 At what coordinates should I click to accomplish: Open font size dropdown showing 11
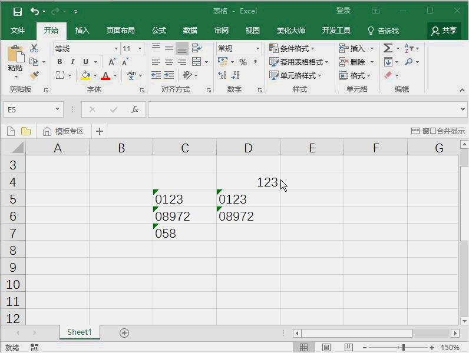[140, 49]
